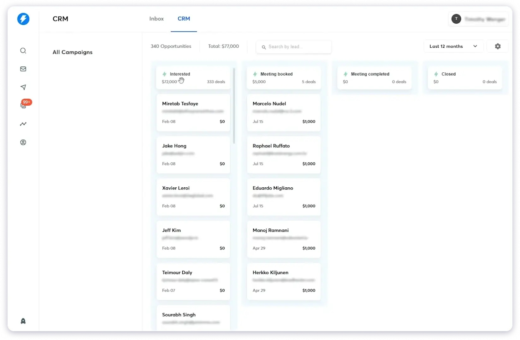Select the CRM tab
The width and height of the screenshot is (520, 340).
click(x=184, y=19)
